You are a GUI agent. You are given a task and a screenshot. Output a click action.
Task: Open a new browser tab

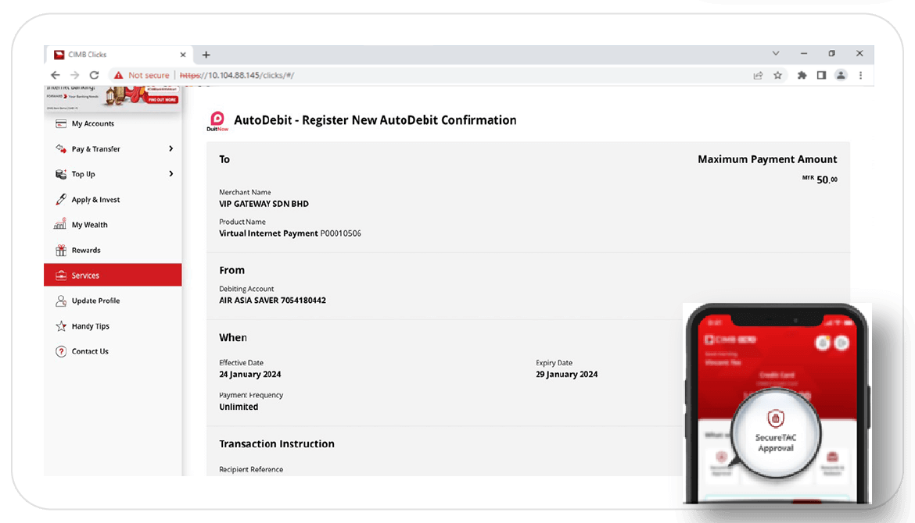click(206, 55)
